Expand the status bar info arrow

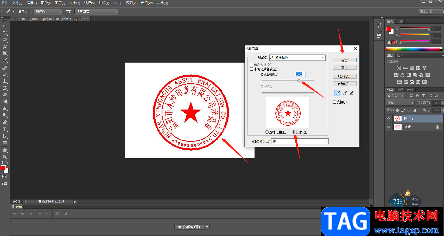click(75, 202)
